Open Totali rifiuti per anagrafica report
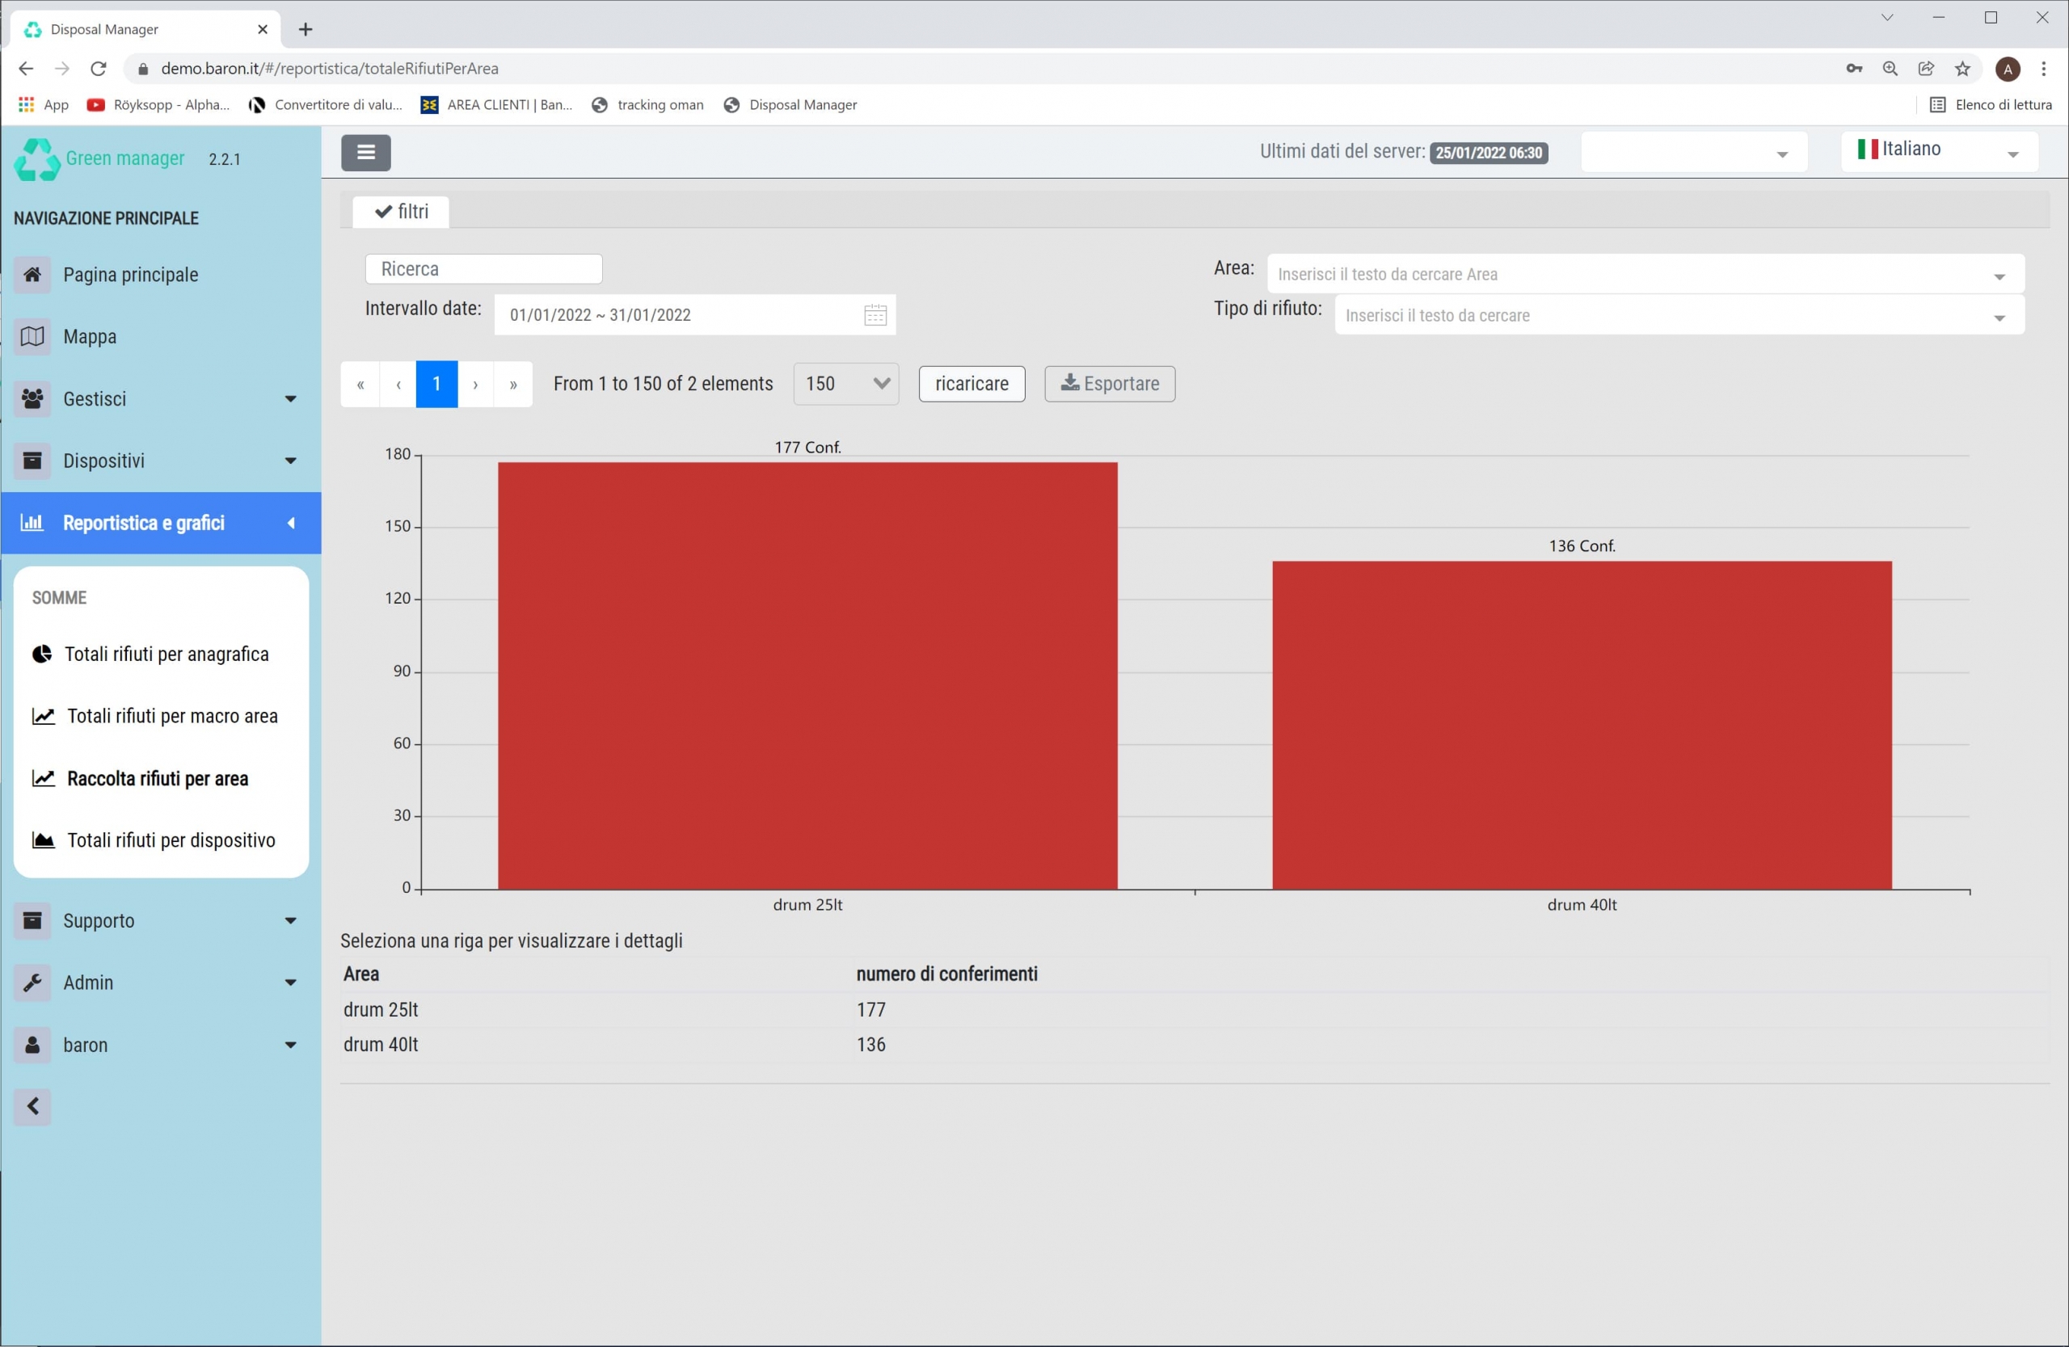The width and height of the screenshot is (2069, 1347). pyautogui.click(x=166, y=655)
